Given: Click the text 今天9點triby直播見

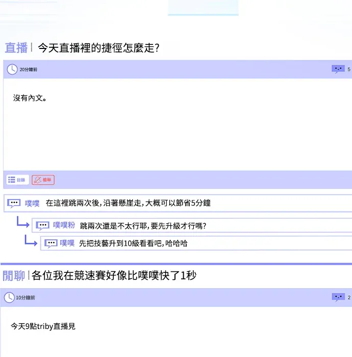Looking at the screenshot, I should [43, 326].
